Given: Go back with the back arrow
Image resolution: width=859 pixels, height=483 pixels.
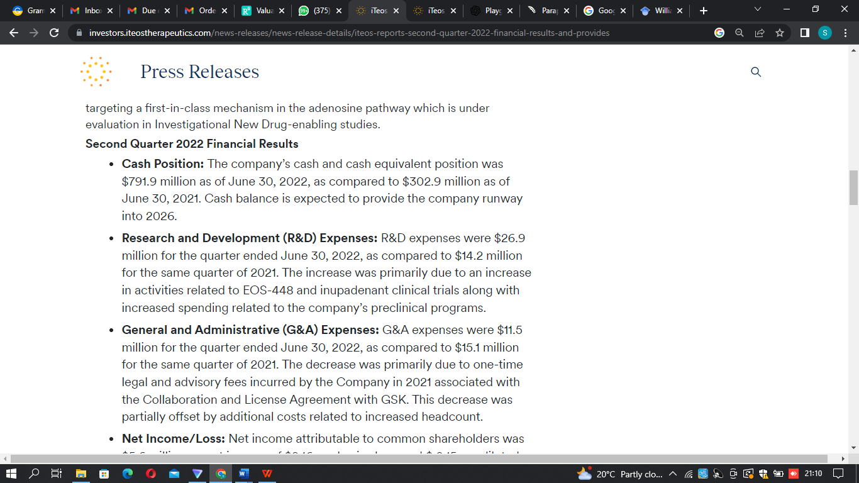Looking at the screenshot, I should (x=14, y=33).
